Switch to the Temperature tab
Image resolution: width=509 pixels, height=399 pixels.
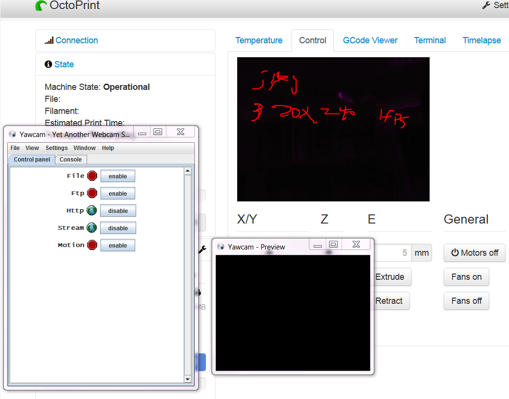pyautogui.click(x=259, y=40)
